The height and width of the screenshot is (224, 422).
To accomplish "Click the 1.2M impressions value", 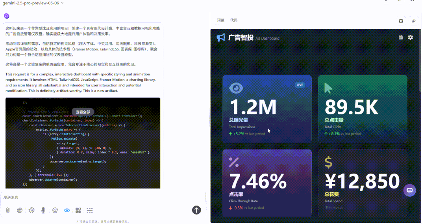I will tap(253, 107).
